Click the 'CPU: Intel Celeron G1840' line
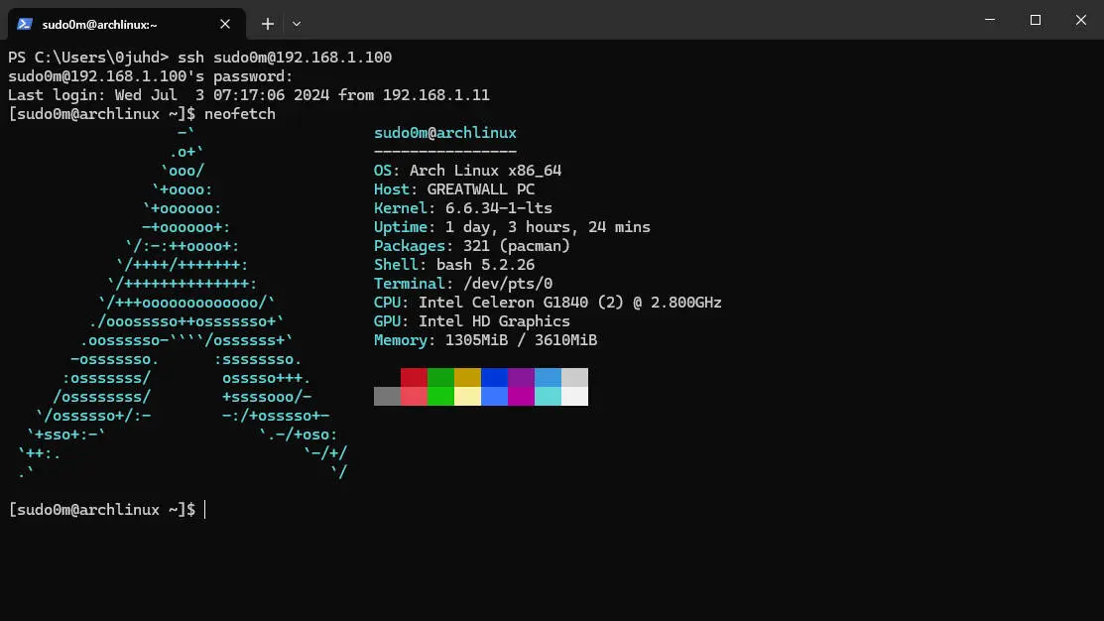The width and height of the screenshot is (1104, 621). click(548, 303)
